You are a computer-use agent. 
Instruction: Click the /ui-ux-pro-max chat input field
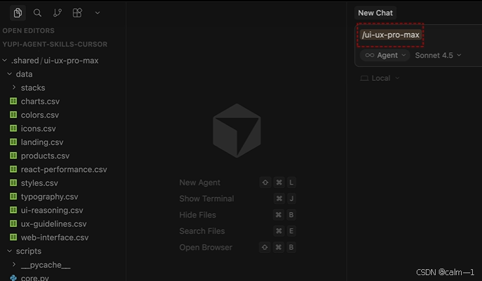pyautogui.click(x=418, y=35)
